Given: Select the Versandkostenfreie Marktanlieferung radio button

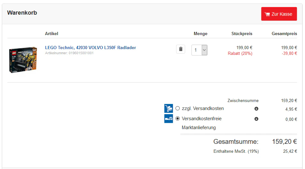Looking at the screenshot, I should click(x=178, y=119).
